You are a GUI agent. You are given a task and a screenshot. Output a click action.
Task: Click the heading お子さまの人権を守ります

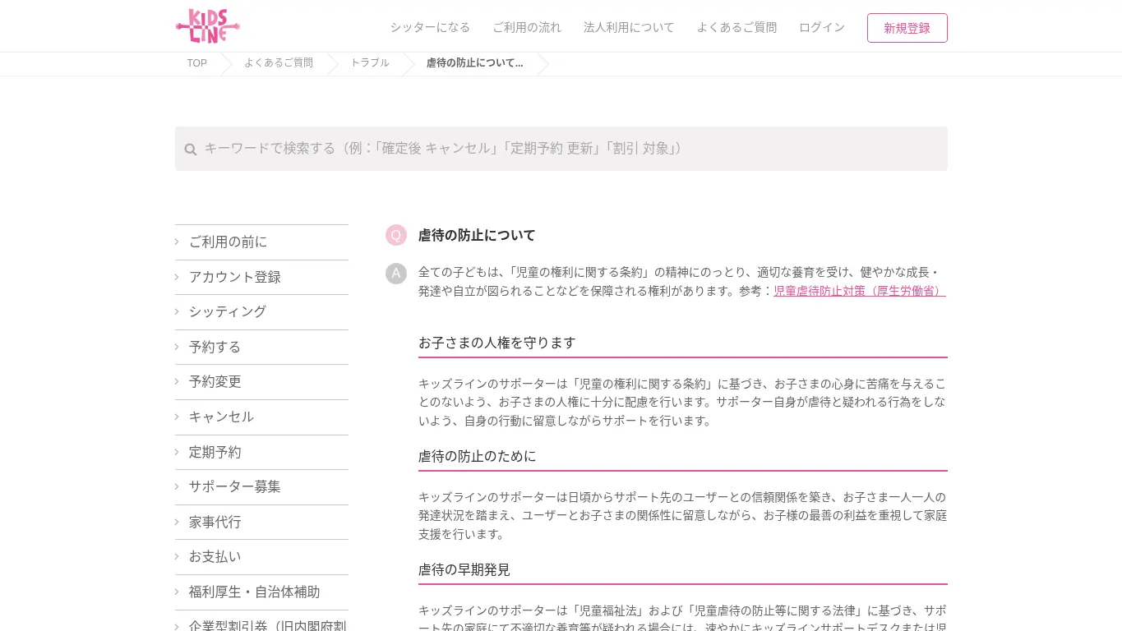pos(497,343)
